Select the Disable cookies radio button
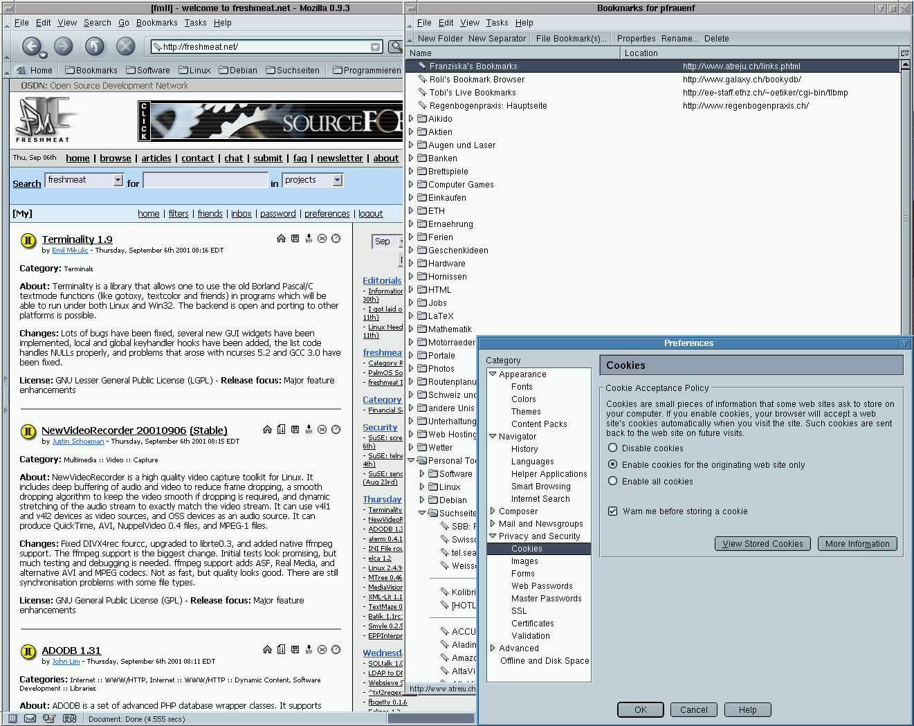914x726 pixels. click(x=612, y=448)
